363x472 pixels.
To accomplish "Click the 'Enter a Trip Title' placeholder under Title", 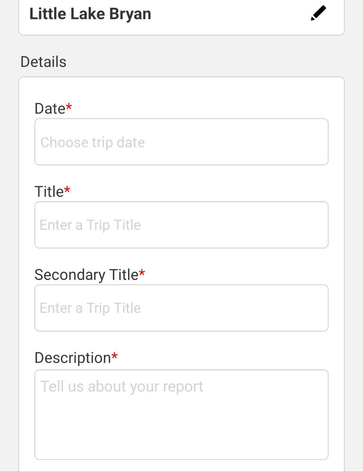I will coord(90,225).
